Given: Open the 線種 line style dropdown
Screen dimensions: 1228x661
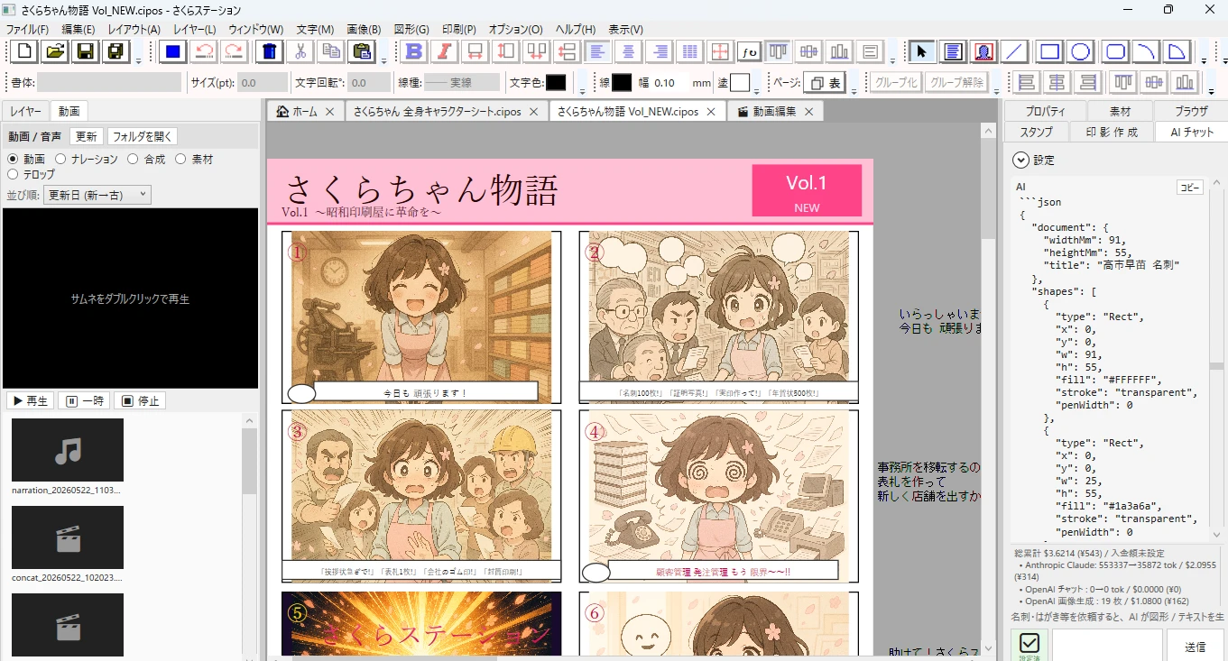Looking at the screenshot, I should click(x=461, y=83).
